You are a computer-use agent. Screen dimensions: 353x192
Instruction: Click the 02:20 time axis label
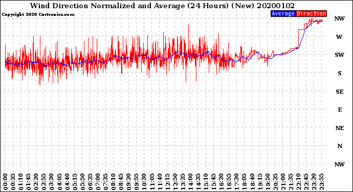click(36, 182)
